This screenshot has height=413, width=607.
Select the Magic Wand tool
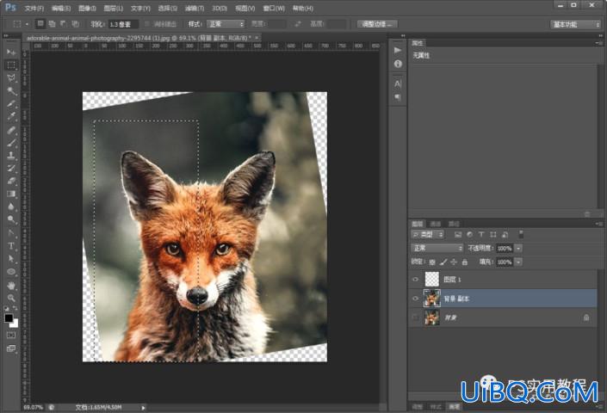click(x=11, y=91)
